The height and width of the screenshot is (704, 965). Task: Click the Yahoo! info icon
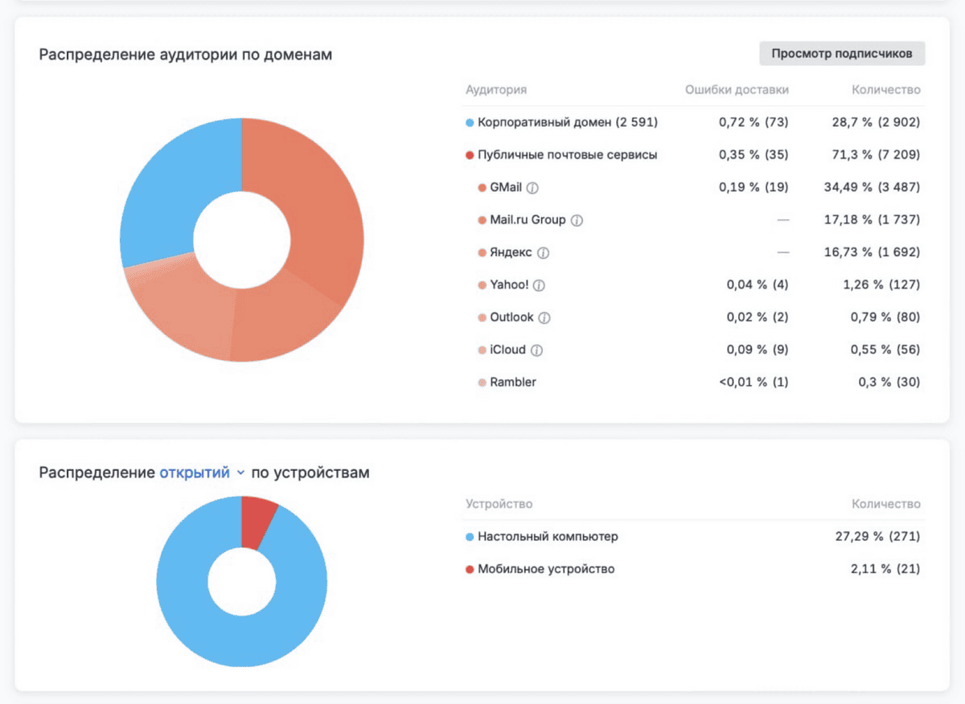click(x=539, y=285)
